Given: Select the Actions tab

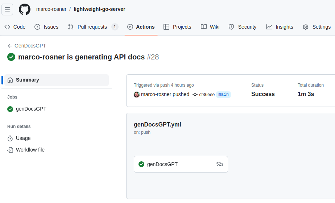Looking at the screenshot, I should [x=141, y=27].
